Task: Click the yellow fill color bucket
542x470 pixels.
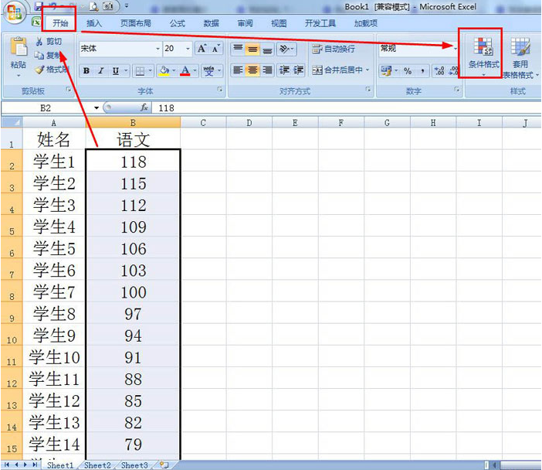Action: click(163, 71)
